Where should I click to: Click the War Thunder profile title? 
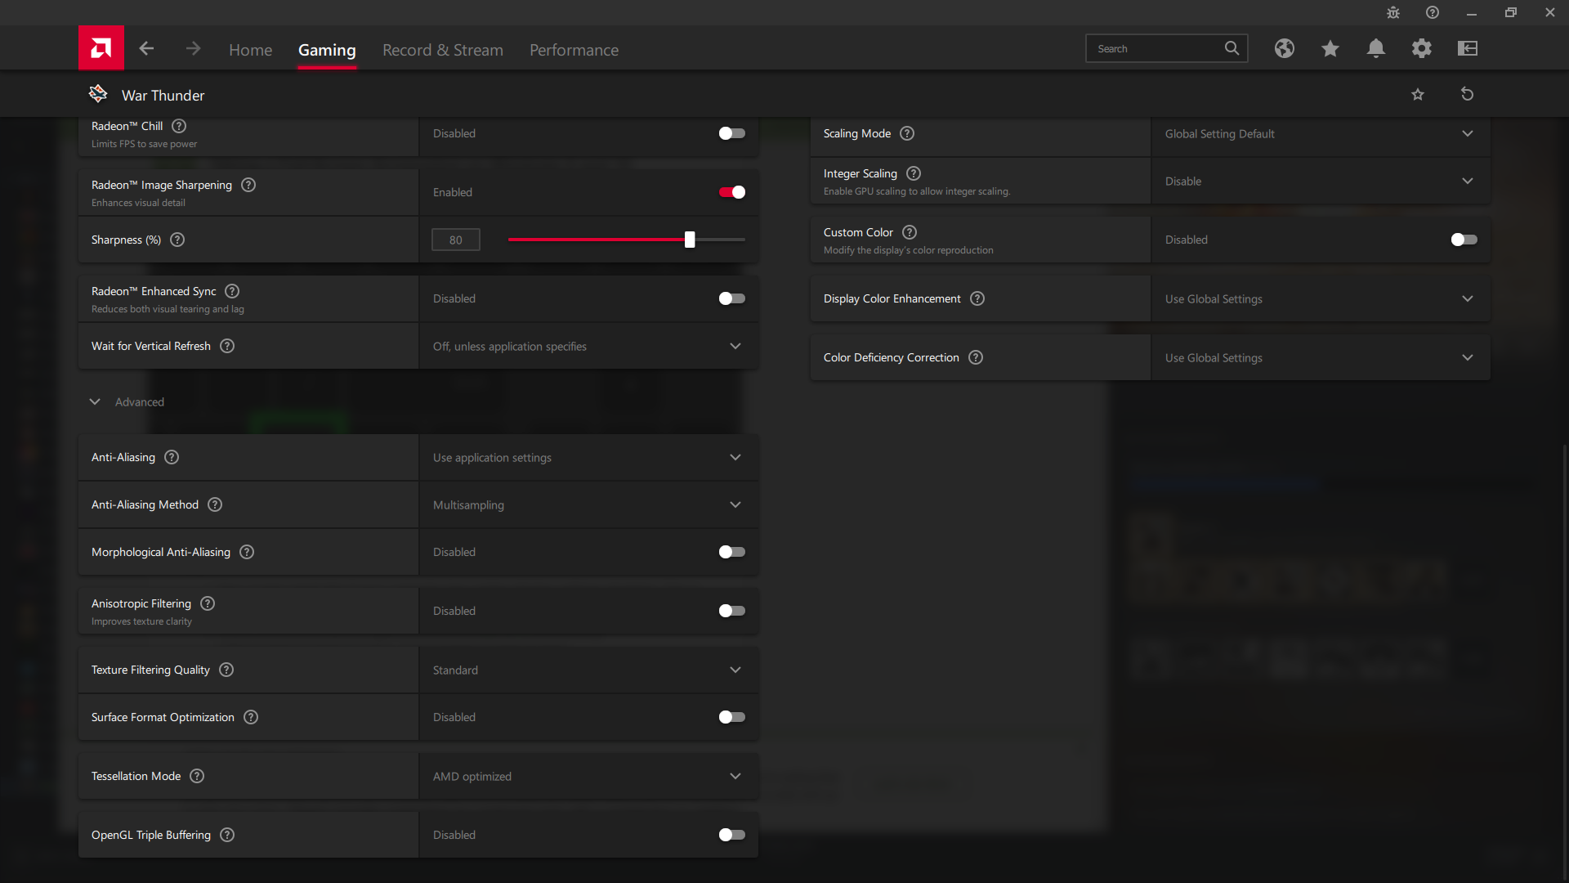point(163,95)
